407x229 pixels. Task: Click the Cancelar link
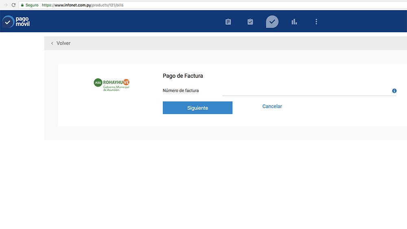coord(272,106)
